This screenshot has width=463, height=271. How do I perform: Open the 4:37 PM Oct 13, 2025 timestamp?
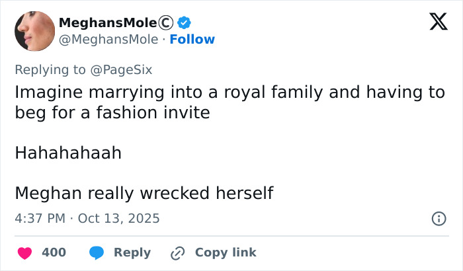[87, 218]
